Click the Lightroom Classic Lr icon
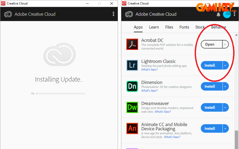This screenshot has height=149, width=239. [x=132, y=65]
